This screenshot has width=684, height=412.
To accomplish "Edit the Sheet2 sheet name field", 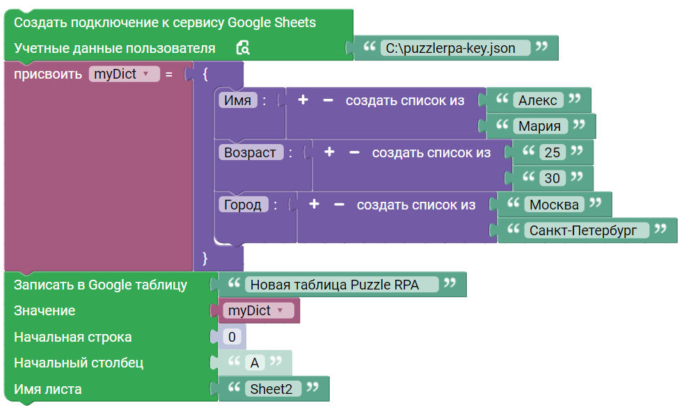I will 273,388.
